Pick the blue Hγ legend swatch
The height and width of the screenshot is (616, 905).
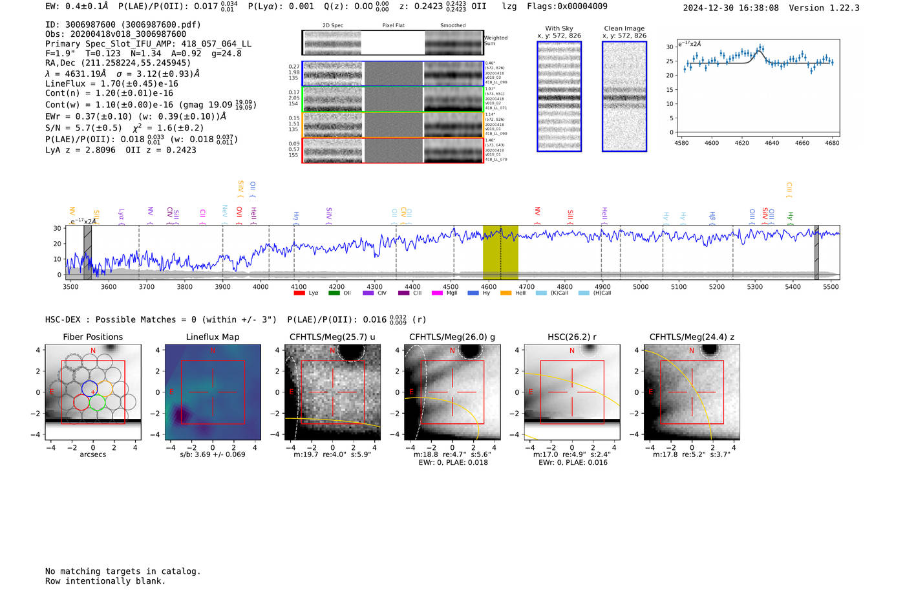click(x=473, y=293)
